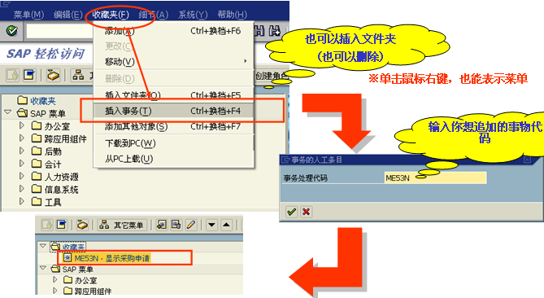Click the Move favorites up arrow button
544x298 pixels.
point(227,225)
